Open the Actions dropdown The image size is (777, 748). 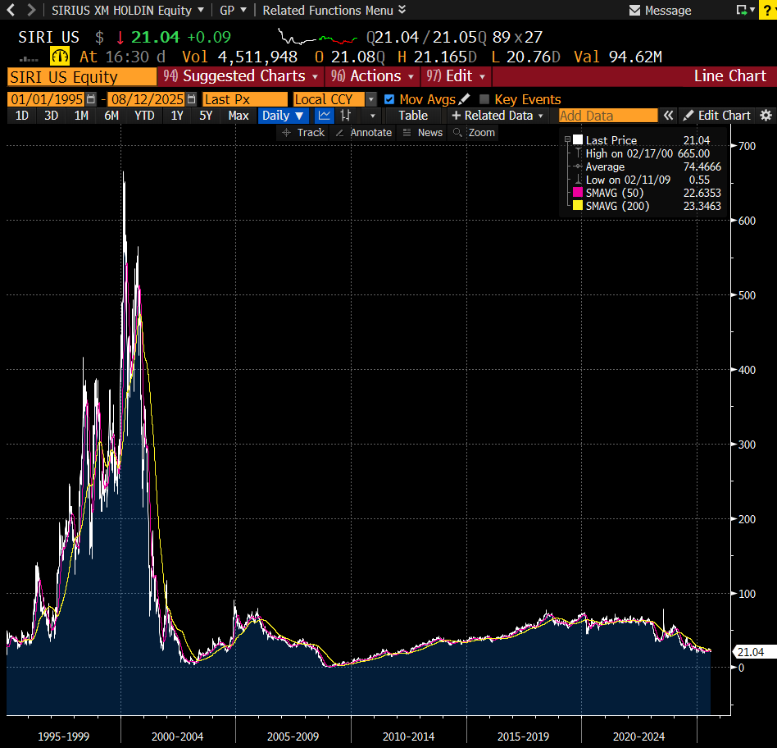372,76
